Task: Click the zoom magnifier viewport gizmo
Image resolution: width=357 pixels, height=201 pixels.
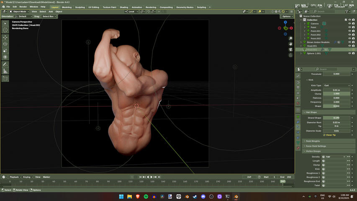Action: click(290, 38)
